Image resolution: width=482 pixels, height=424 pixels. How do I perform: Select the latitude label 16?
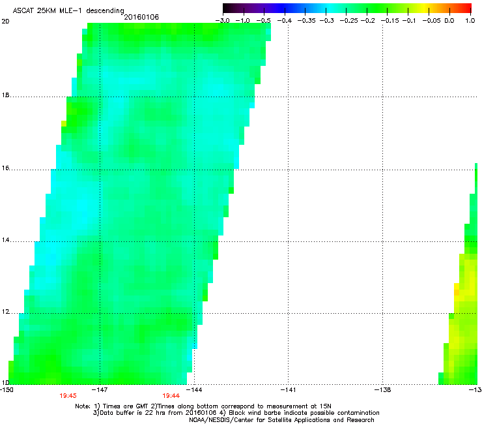5,168
